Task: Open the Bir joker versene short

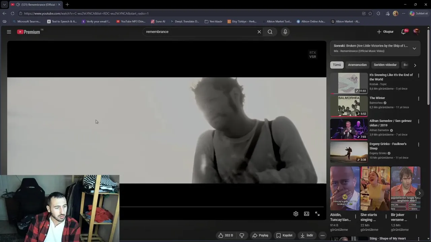Action: point(405,188)
